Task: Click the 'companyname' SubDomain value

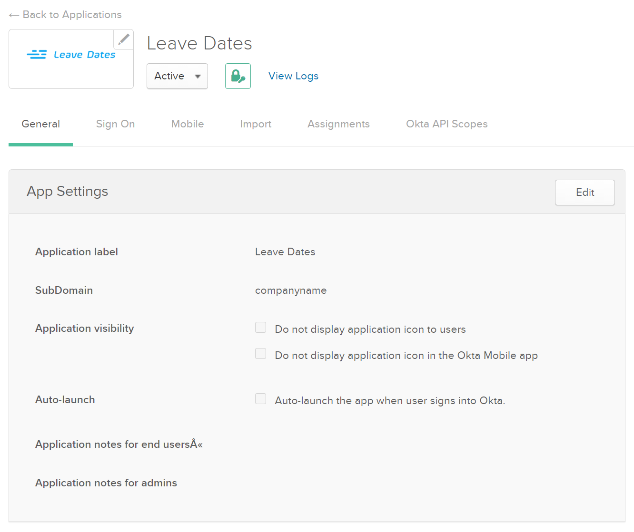Action: point(291,290)
